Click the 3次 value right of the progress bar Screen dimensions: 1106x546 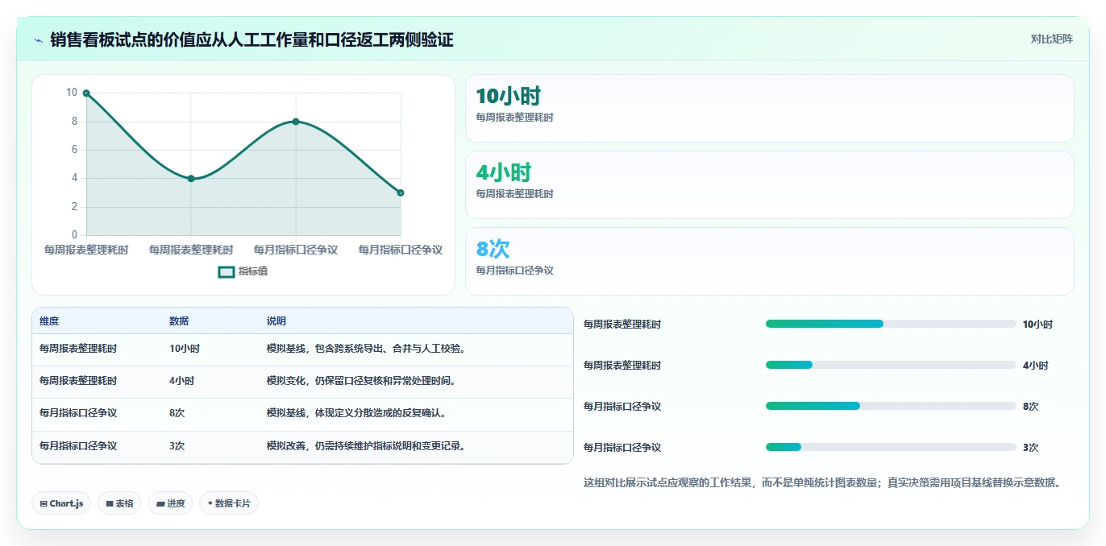[1031, 448]
